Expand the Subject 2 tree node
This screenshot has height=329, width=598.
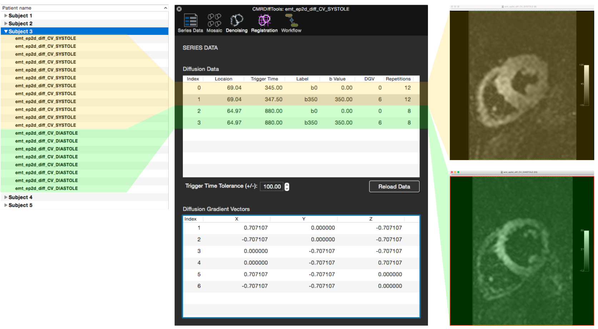point(6,24)
